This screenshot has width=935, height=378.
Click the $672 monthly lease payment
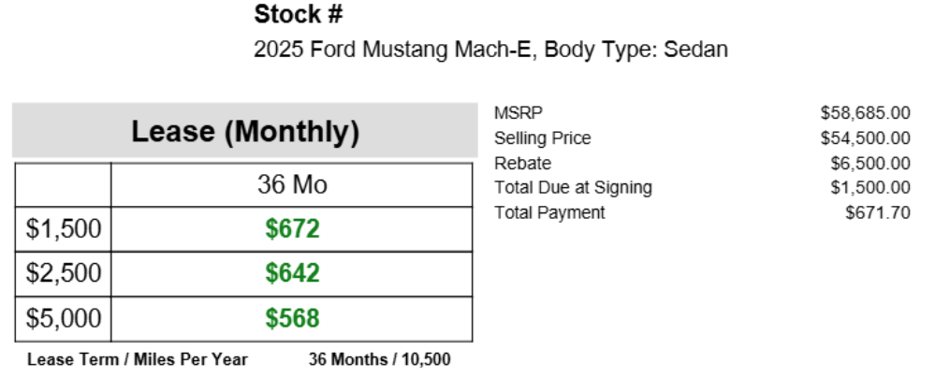(292, 229)
